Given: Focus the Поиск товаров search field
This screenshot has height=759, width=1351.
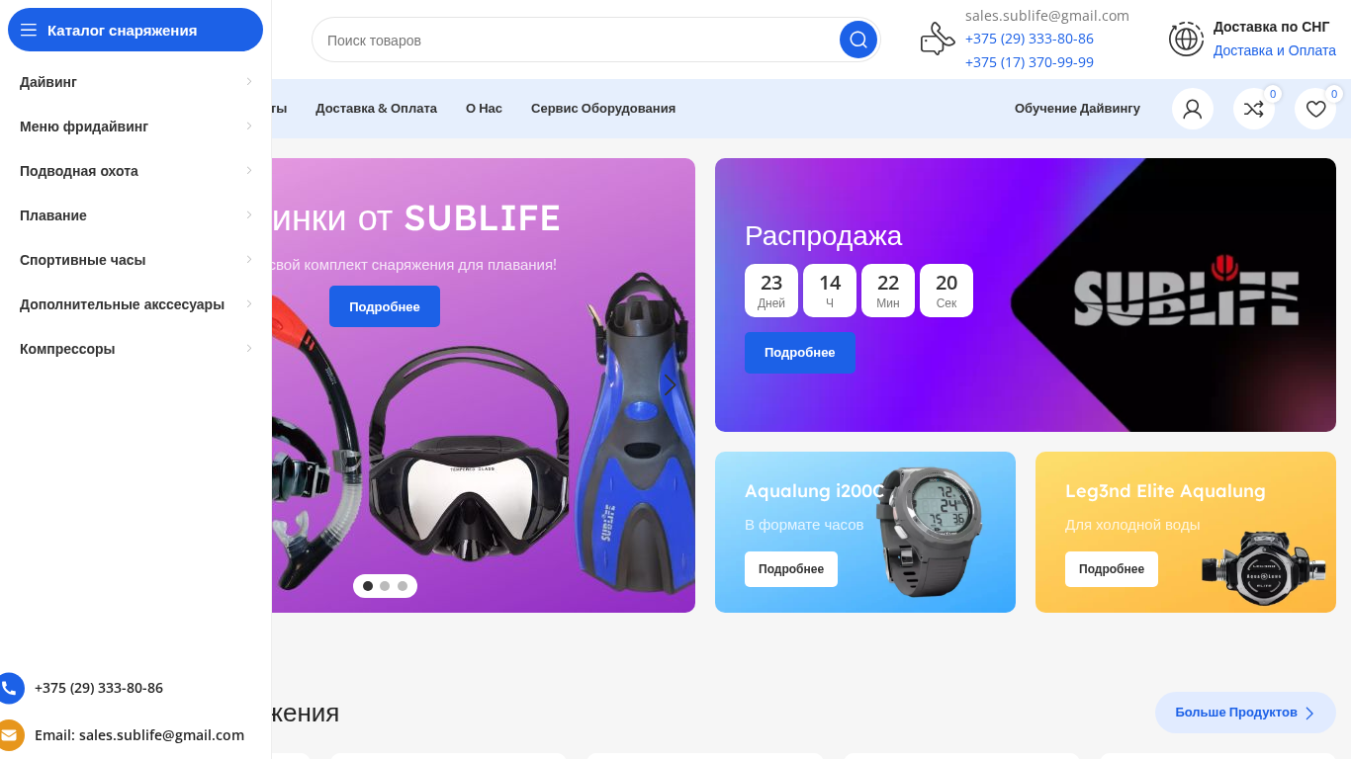Looking at the screenshot, I should [x=578, y=41].
